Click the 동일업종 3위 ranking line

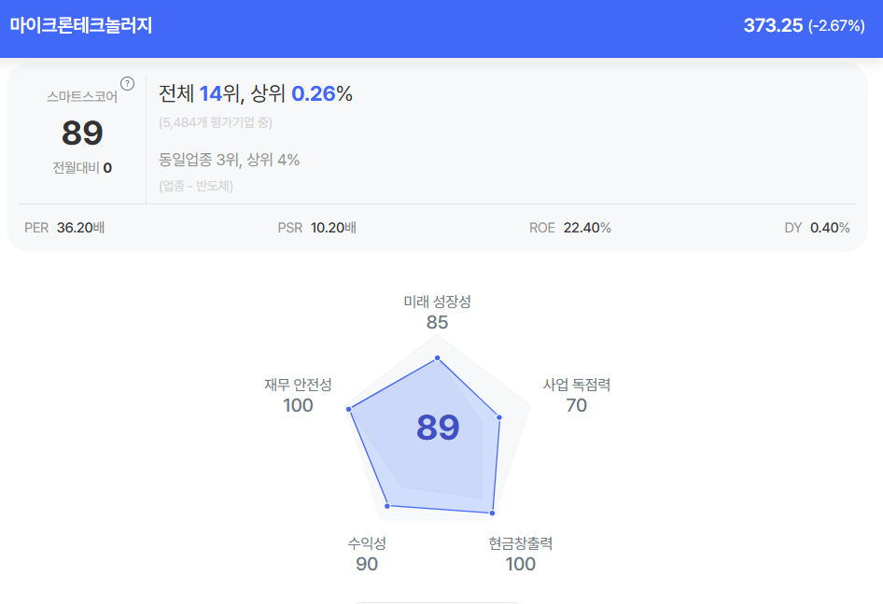(230, 160)
